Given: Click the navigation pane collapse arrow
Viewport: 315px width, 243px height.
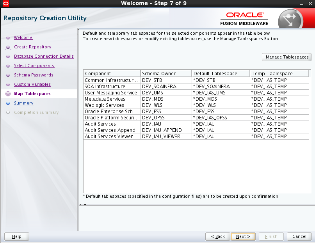Looking at the screenshot, I should [x=78, y=32].
